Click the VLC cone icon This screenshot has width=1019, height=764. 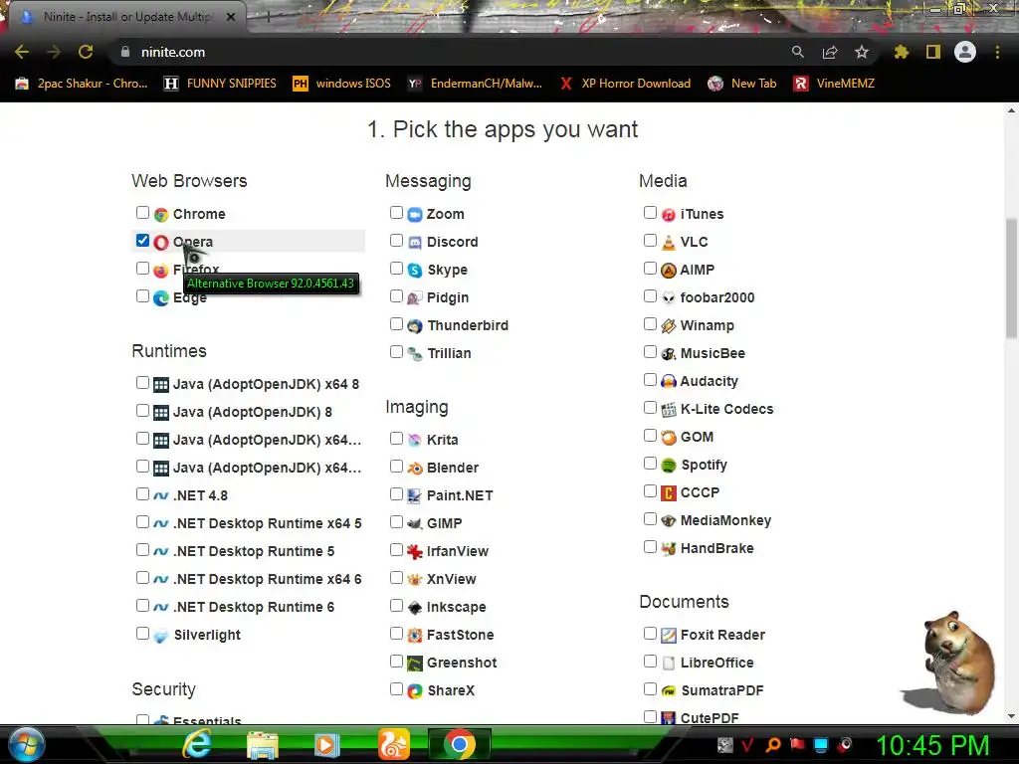pos(668,243)
